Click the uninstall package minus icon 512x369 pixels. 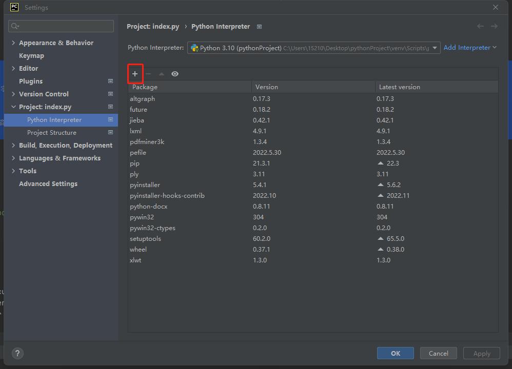tap(148, 74)
